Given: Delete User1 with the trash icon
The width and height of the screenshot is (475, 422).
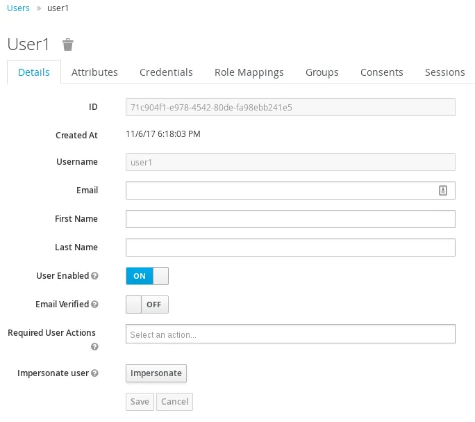Looking at the screenshot, I should (x=68, y=44).
